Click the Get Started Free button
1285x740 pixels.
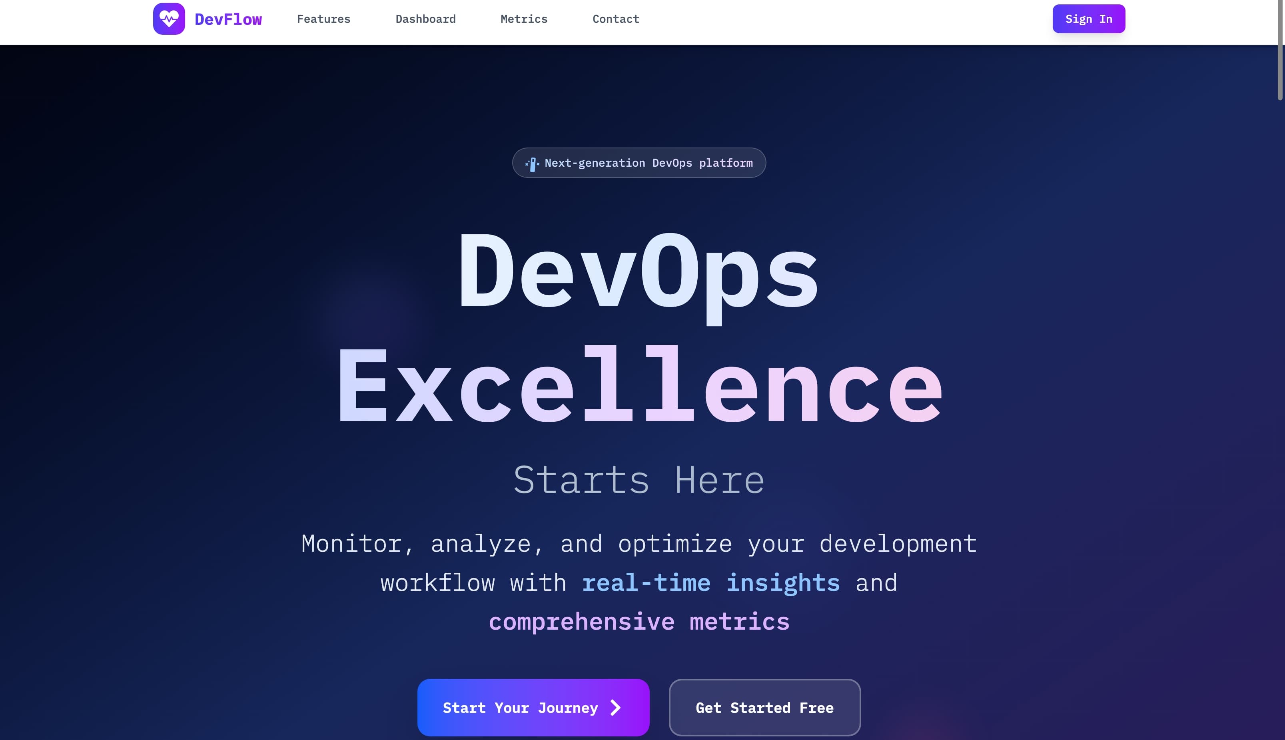[x=765, y=707]
